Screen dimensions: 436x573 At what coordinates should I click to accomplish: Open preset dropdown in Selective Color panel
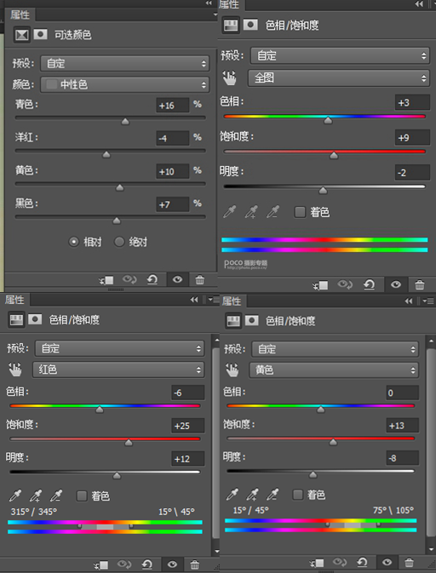[124, 64]
